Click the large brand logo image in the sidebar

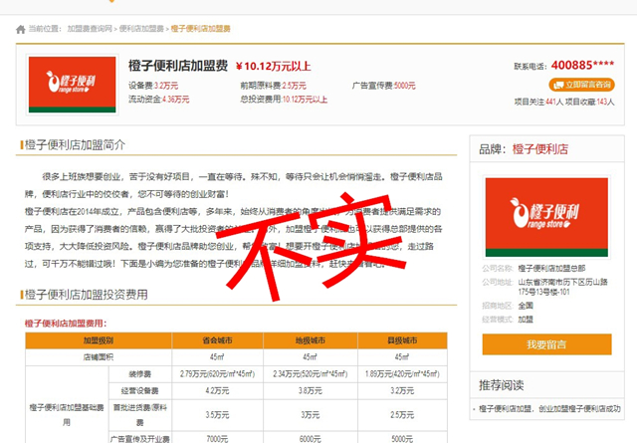(x=546, y=217)
